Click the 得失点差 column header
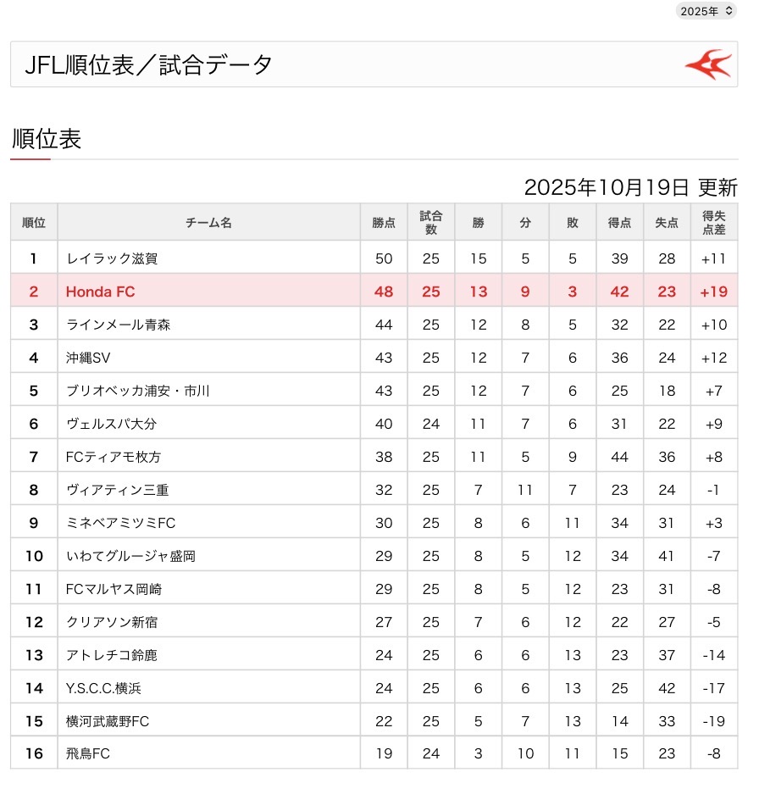 pyautogui.click(x=714, y=223)
